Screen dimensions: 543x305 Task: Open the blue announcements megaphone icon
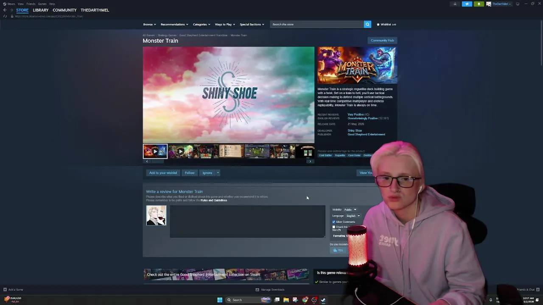point(467,4)
